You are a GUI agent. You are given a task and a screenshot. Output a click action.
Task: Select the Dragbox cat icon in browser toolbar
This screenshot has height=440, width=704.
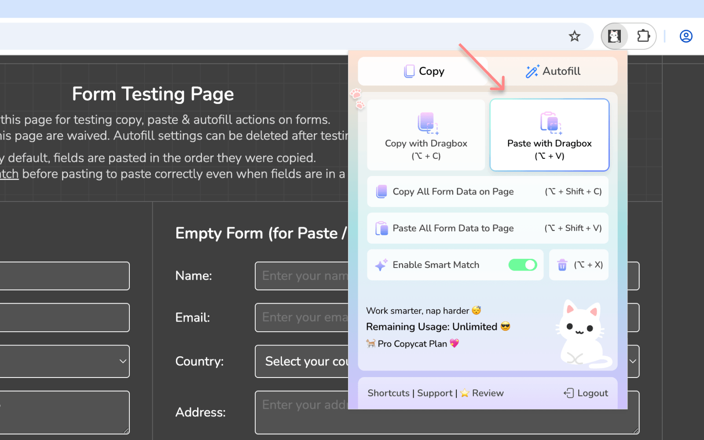615,36
